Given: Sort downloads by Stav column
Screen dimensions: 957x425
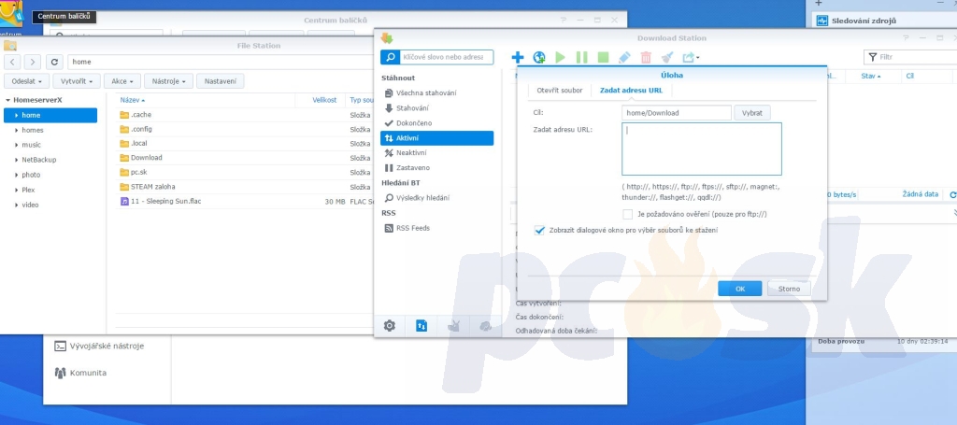Looking at the screenshot, I should (871, 77).
